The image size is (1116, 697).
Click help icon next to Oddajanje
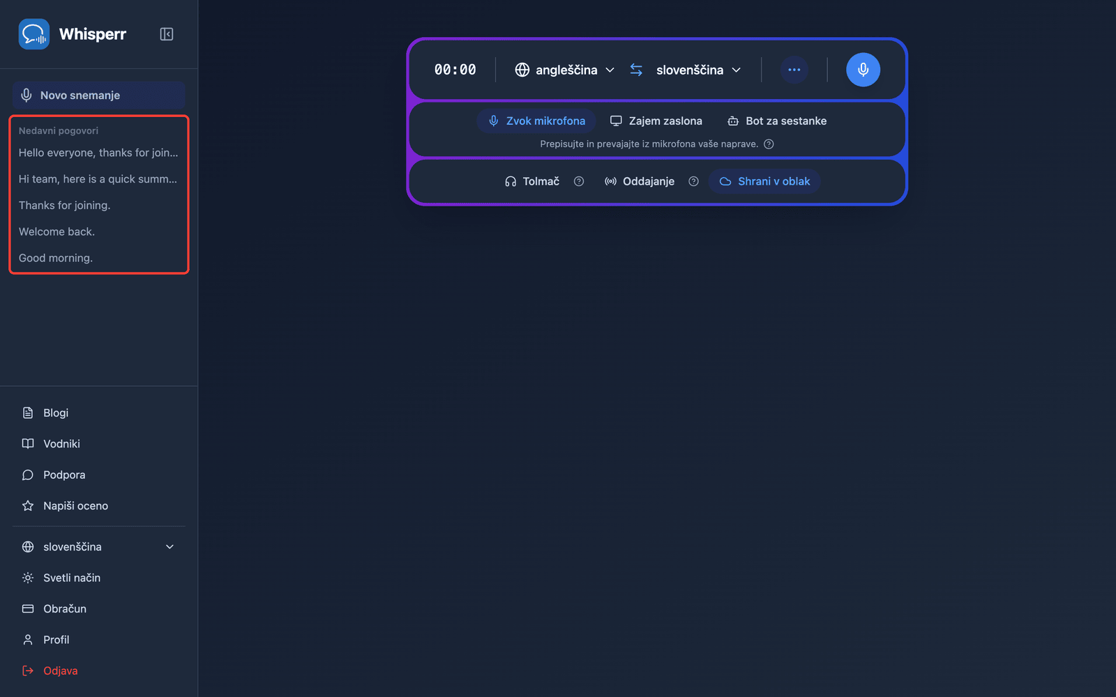click(693, 181)
